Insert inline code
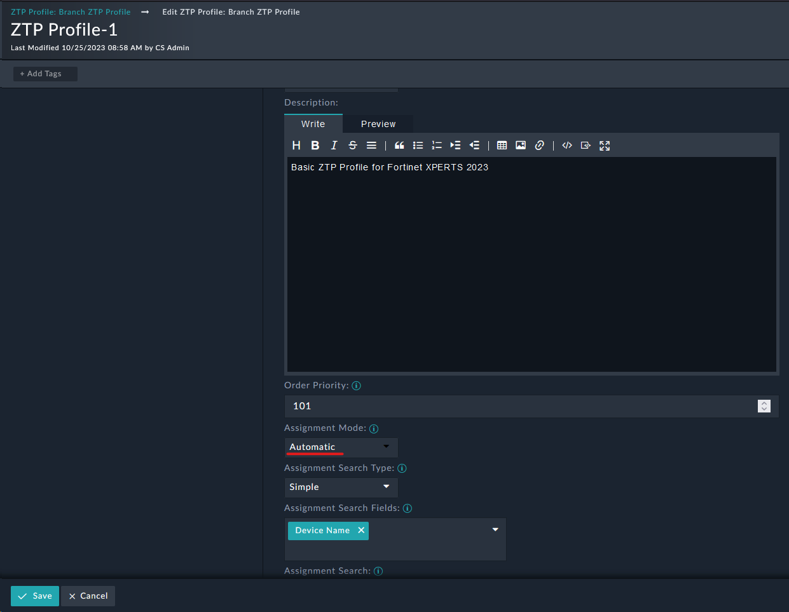789x612 pixels. pyautogui.click(x=567, y=146)
